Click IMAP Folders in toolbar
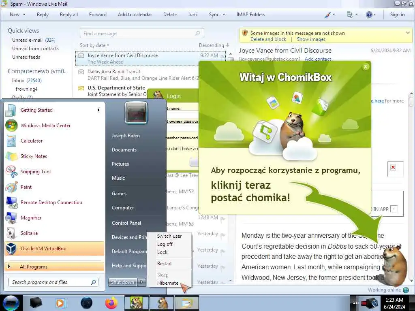The width and height of the screenshot is (415, 311). point(250,15)
